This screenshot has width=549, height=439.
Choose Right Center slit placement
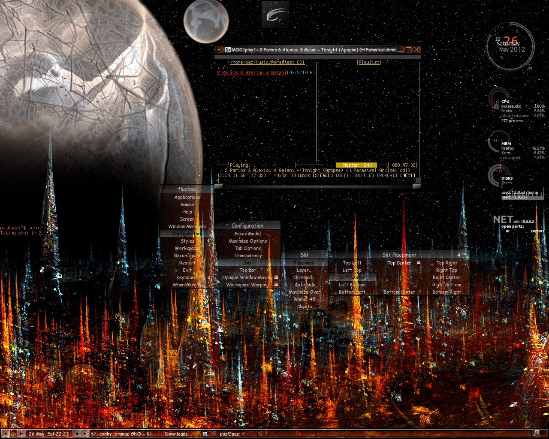click(x=446, y=277)
